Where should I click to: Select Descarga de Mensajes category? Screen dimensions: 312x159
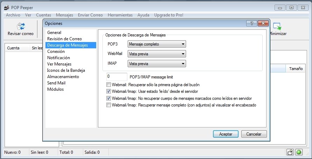pyautogui.click(x=71, y=45)
